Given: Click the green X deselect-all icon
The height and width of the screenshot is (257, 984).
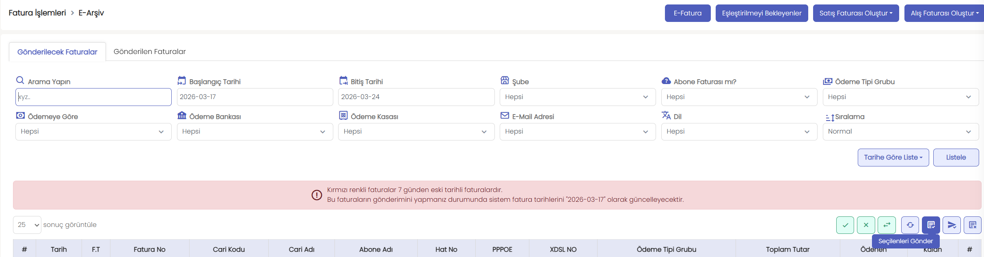Looking at the screenshot, I should (x=866, y=225).
